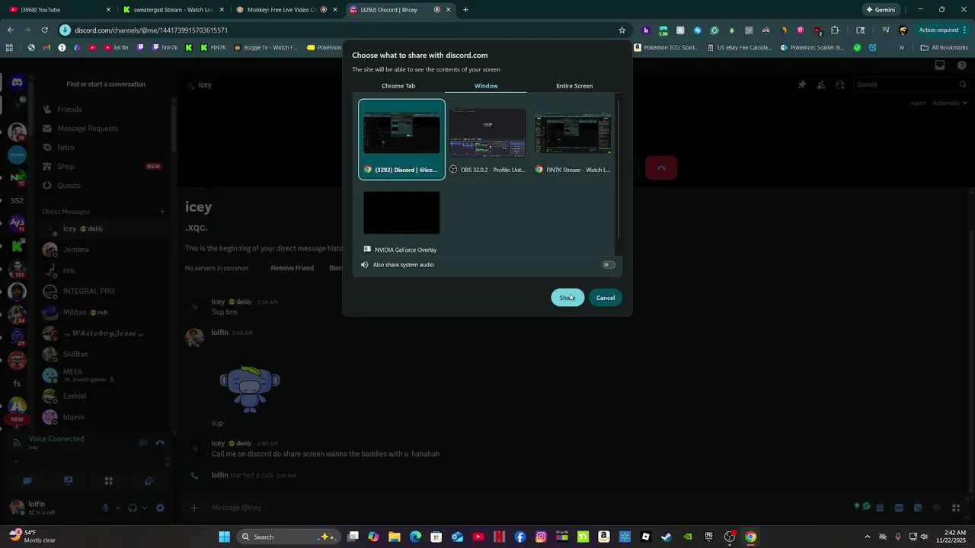This screenshot has height=548, width=975.
Task: Click the Remove Friend button
Action: [x=292, y=268]
